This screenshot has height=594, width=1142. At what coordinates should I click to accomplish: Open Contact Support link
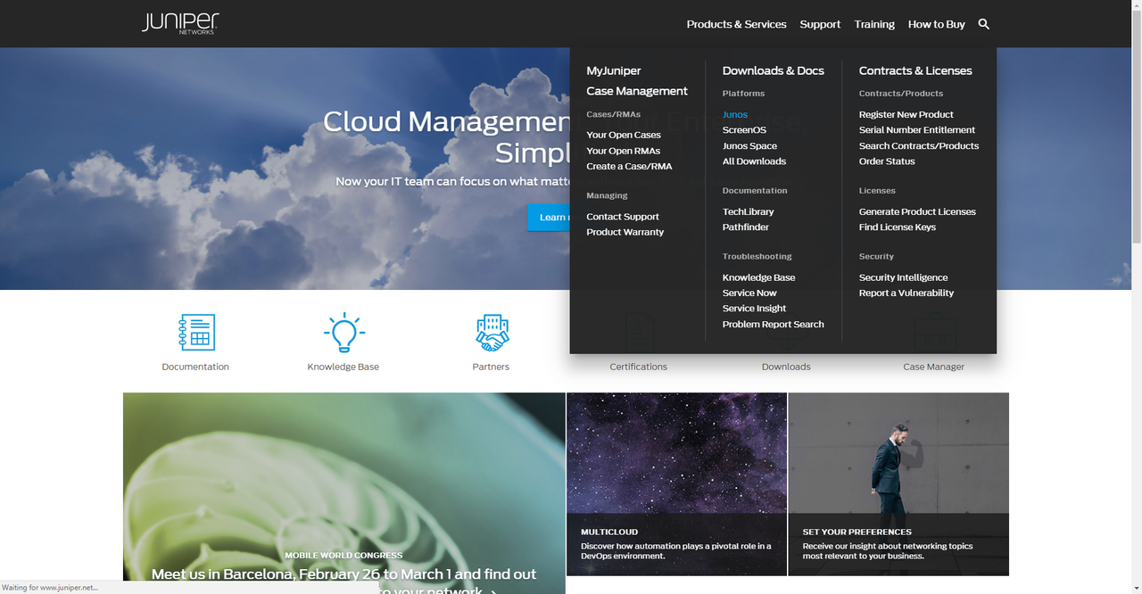(623, 217)
